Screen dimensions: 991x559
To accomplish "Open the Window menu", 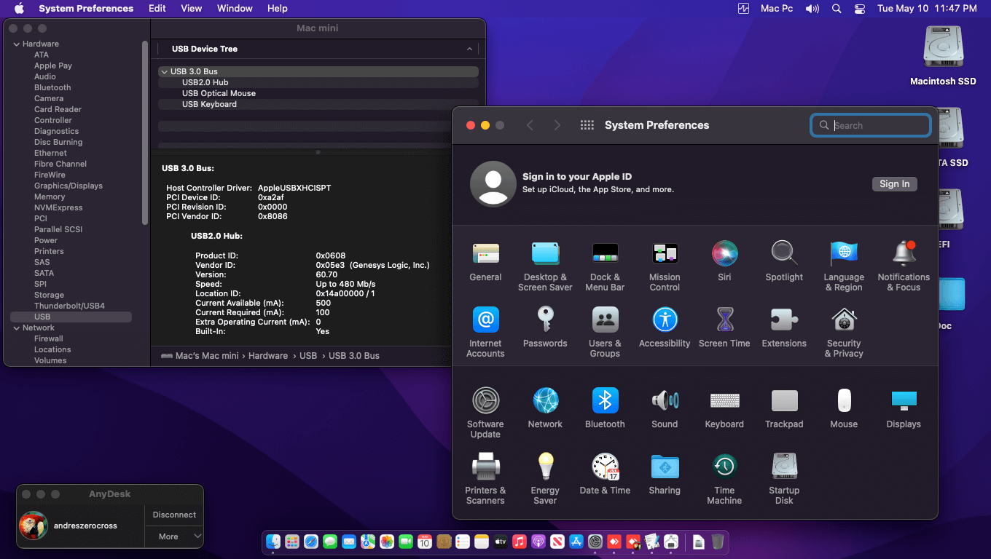I will pos(235,9).
